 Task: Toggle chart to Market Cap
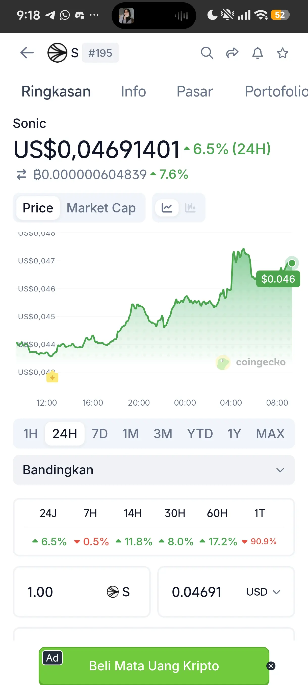tap(101, 208)
